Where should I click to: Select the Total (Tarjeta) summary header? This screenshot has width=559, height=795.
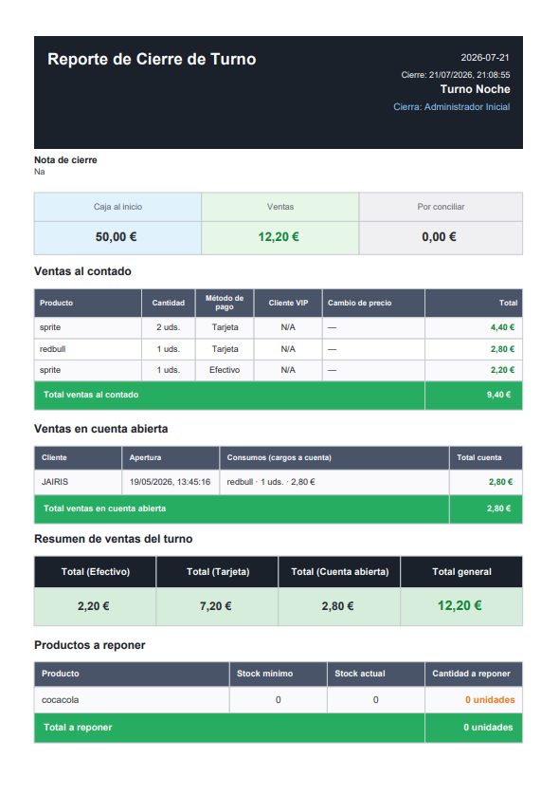pyautogui.click(x=218, y=572)
